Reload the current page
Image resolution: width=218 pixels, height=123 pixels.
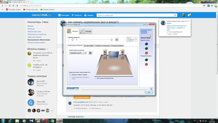tap(10, 6)
